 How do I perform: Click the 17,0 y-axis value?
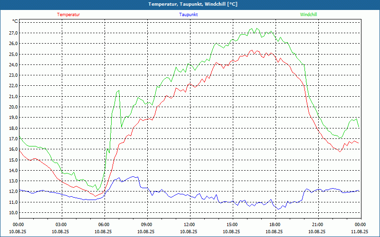click(14, 138)
